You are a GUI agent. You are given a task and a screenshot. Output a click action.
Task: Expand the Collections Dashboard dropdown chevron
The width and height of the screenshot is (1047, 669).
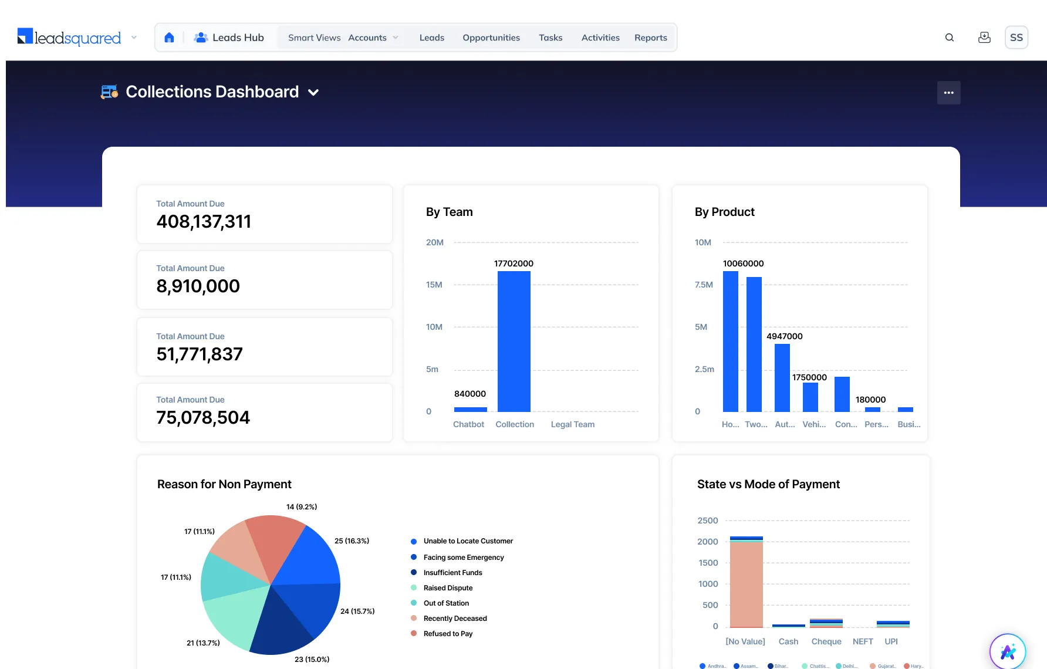tap(313, 93)
